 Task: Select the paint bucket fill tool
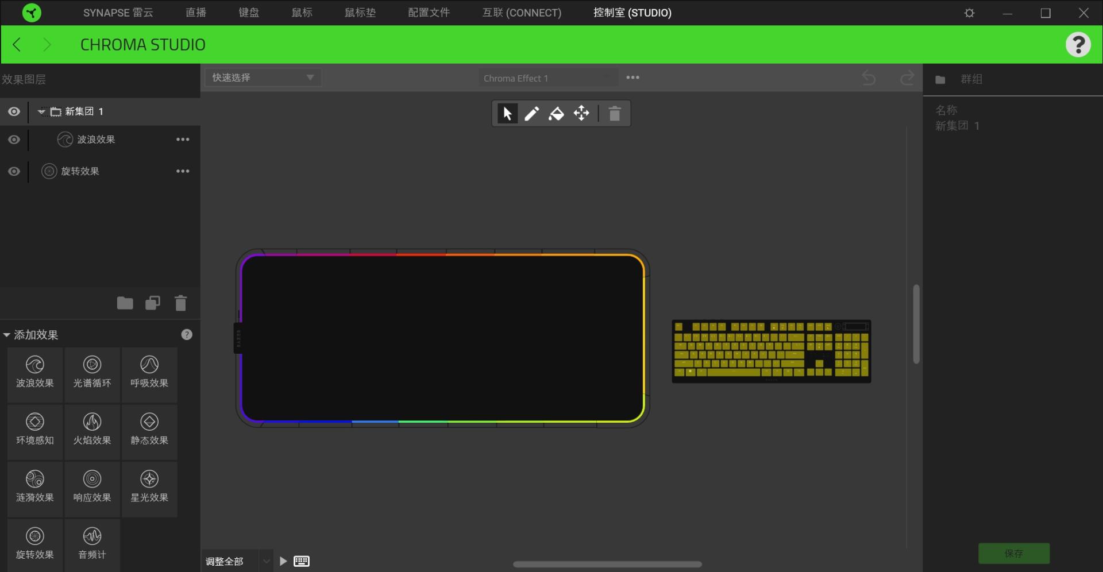(x=556, y=113)
